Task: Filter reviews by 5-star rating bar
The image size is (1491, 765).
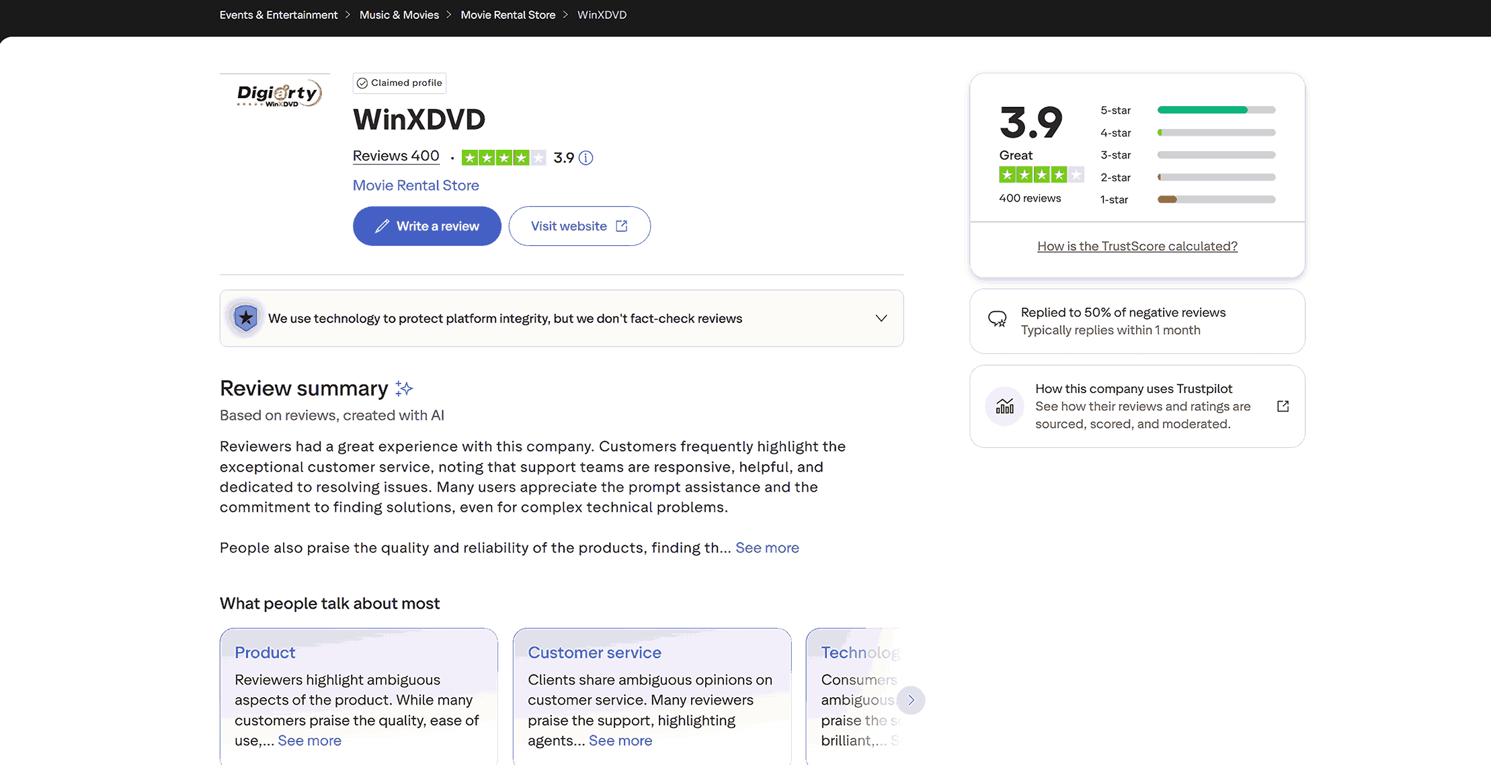Action: pyautogui.click(x=1215, y=110)
